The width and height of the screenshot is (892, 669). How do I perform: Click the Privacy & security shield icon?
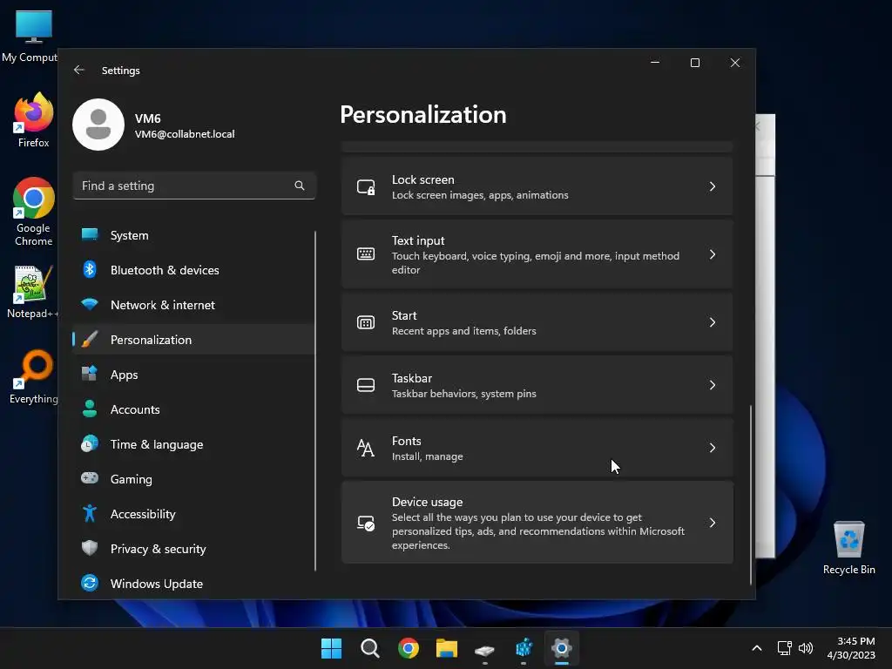pos(90,548)
